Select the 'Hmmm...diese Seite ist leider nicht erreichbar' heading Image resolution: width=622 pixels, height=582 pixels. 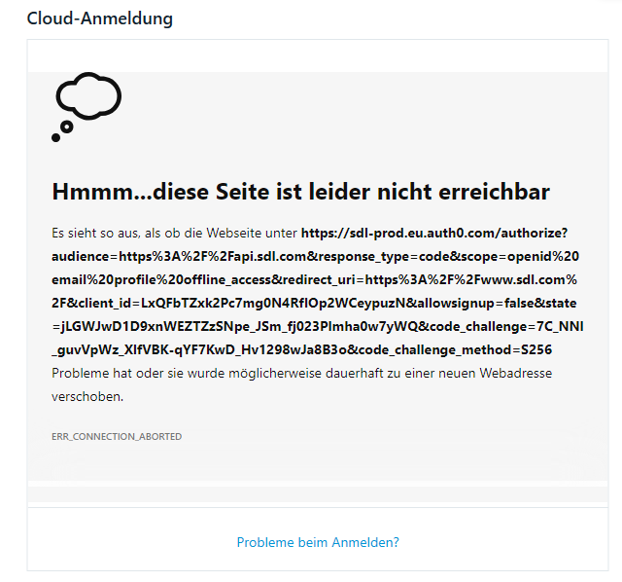click(x=300, y=192)
